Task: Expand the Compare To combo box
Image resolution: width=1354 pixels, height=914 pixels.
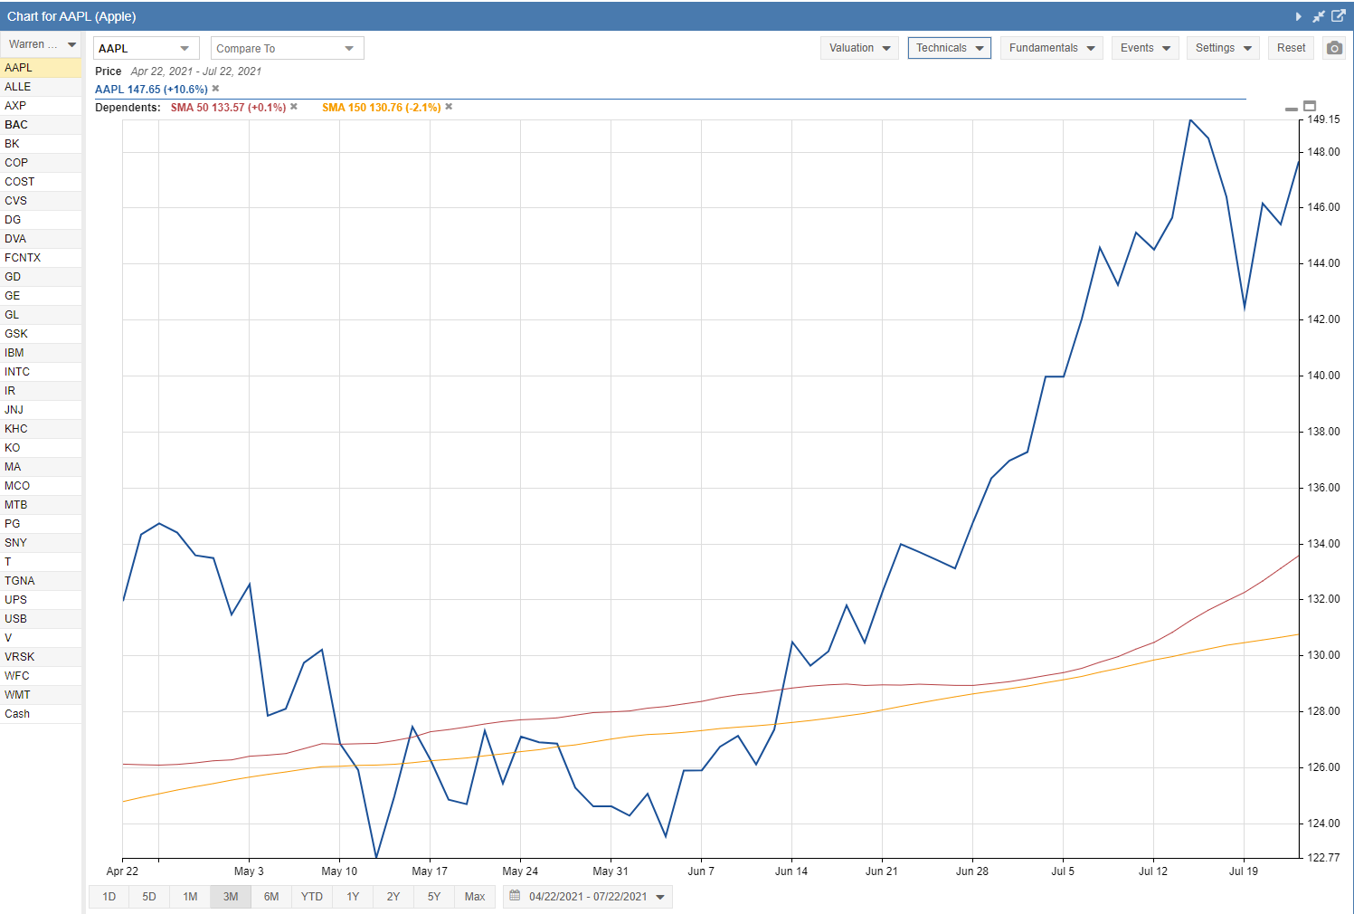Action: (x=287, y=48)
